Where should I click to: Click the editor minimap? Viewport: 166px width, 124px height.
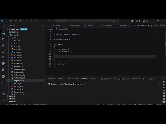[157, 32]
